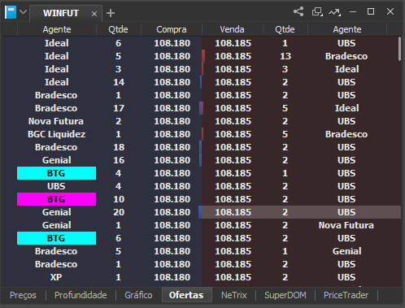This screenshot has height=308, width=405.
Task: Click the cyan BTG cell with quantity 6
Action: [x=56, y=238]
